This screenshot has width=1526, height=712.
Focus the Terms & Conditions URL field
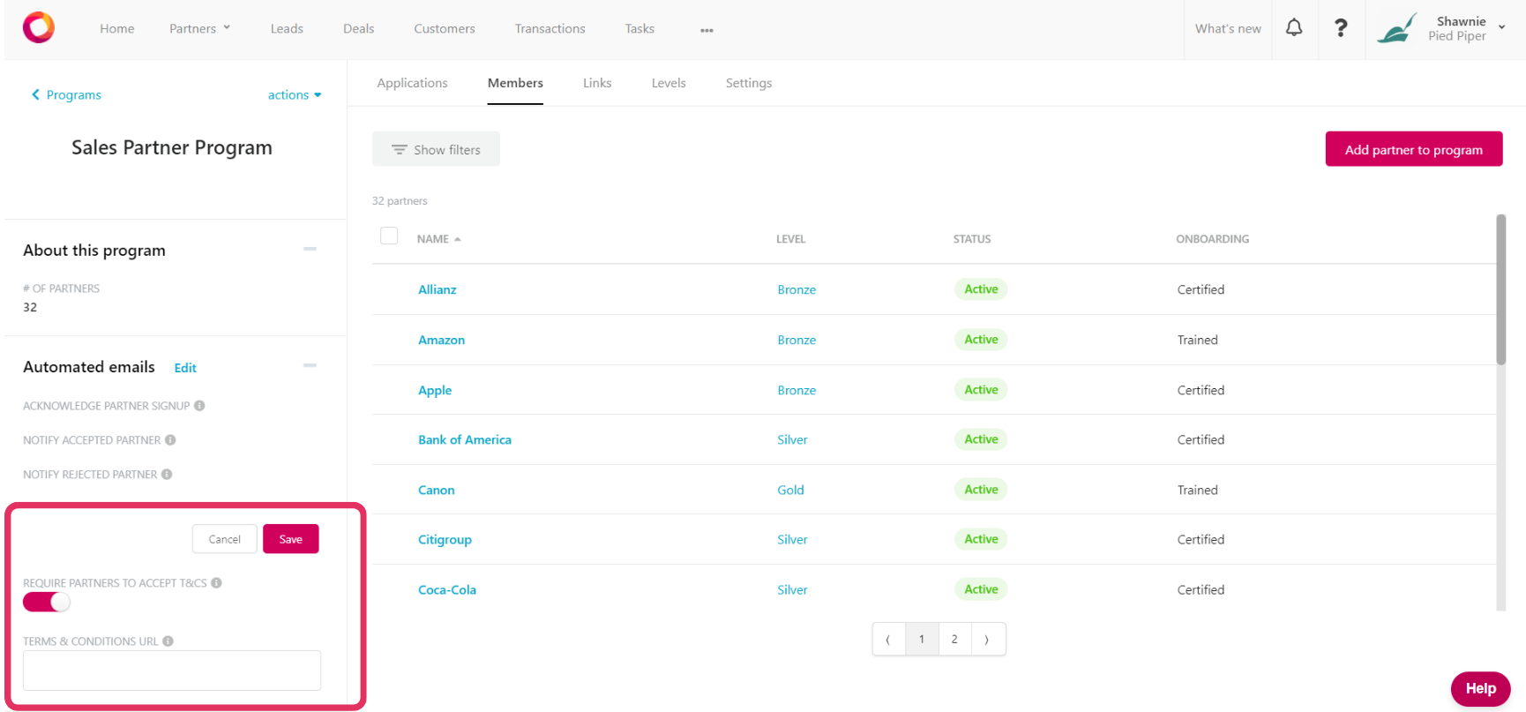pos(172,671)
